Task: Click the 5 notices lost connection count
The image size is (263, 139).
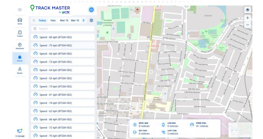Action: click(173, 134)
